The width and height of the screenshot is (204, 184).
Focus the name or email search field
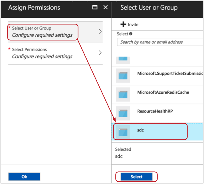coord(160,42)
